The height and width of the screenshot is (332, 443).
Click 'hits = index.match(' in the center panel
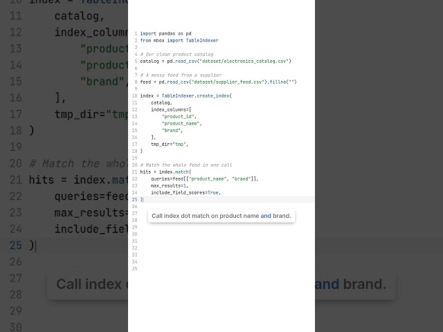pyautogui.click(x=165, y=172)
